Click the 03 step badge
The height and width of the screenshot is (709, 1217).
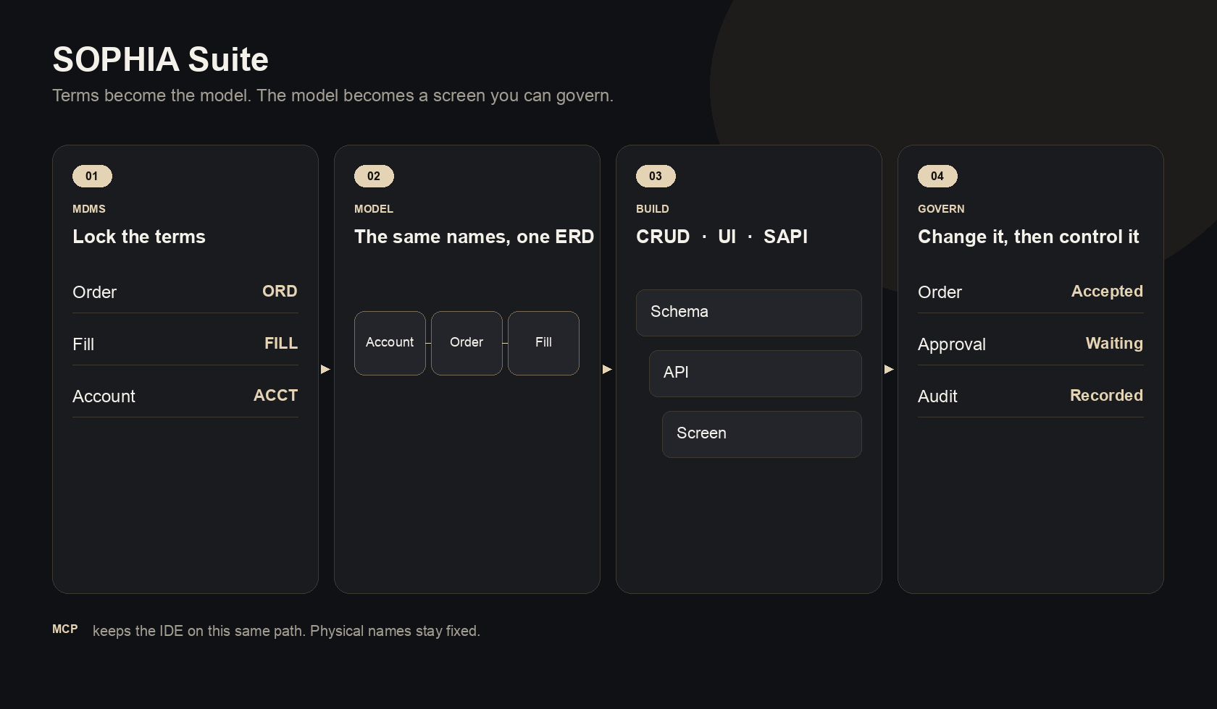point(656,176)
